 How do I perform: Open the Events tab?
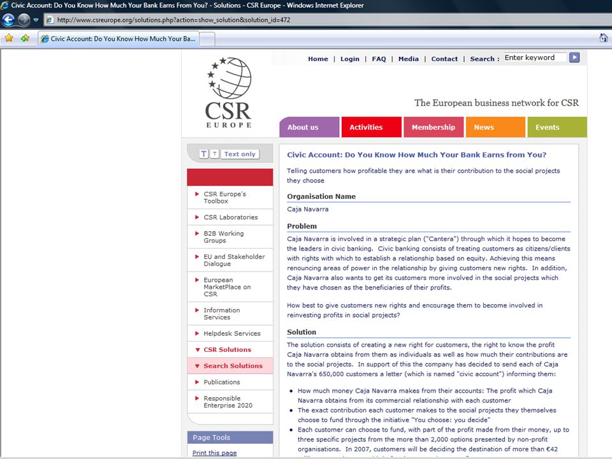[x=557, y=127]
